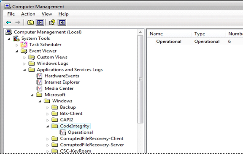Expand the CorruptedFileRecovery-Client node
The width and height of the screenshot is (243, 154).
[48, 139]
